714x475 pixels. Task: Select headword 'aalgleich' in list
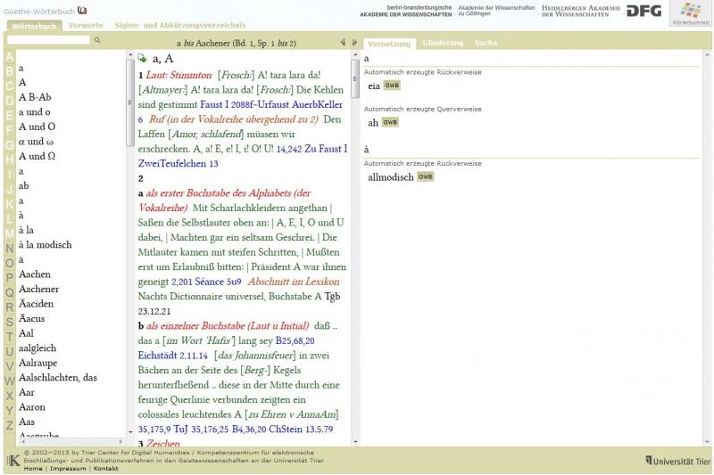point(37,348)
